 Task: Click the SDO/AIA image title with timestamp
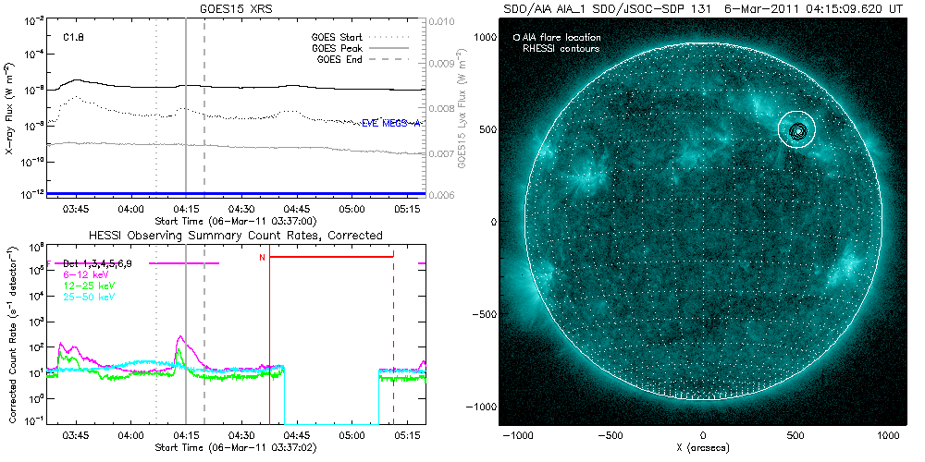[x=703, y=8]
